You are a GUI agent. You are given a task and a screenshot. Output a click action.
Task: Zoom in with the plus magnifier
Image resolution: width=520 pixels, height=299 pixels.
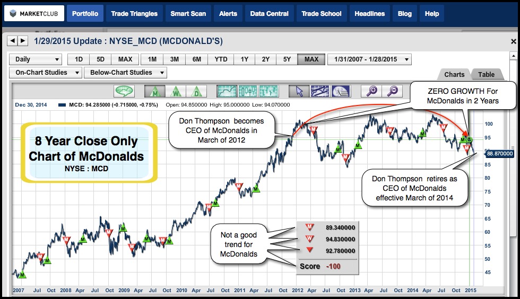tap(371, 91)
